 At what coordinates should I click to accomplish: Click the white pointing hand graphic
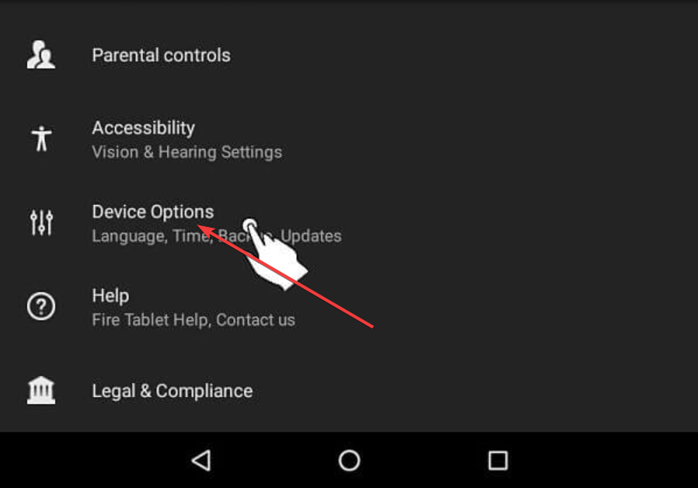tap(274, 253)
